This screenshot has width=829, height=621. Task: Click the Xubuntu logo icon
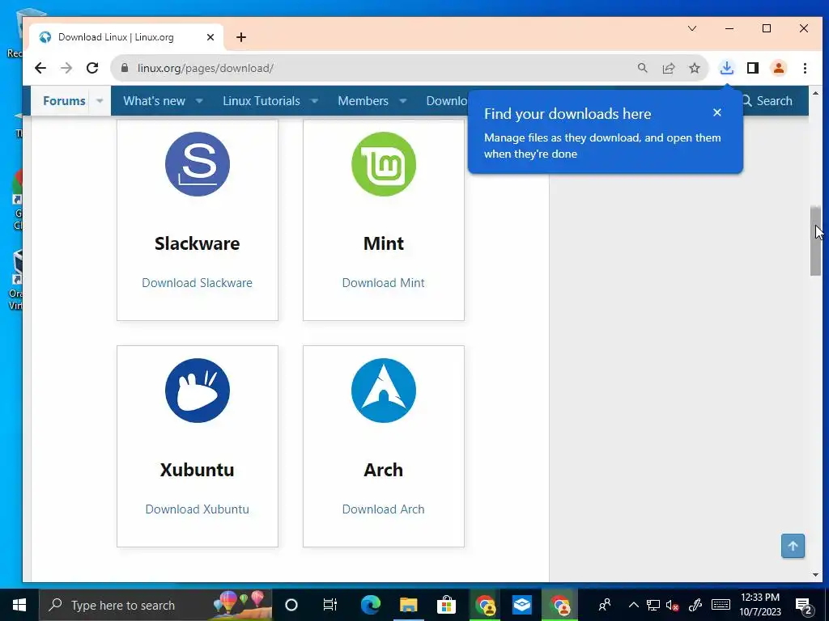(198, 391)
